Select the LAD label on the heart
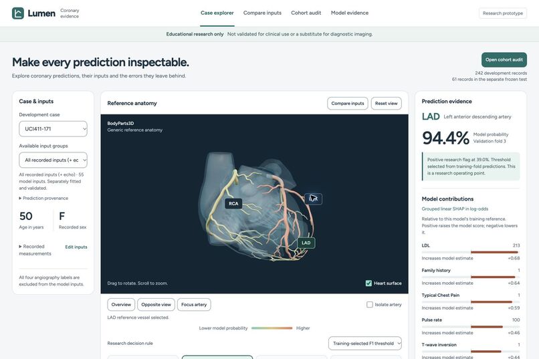Image resolution: width=539 pixels, height=359 pixels. click(306, 243)
